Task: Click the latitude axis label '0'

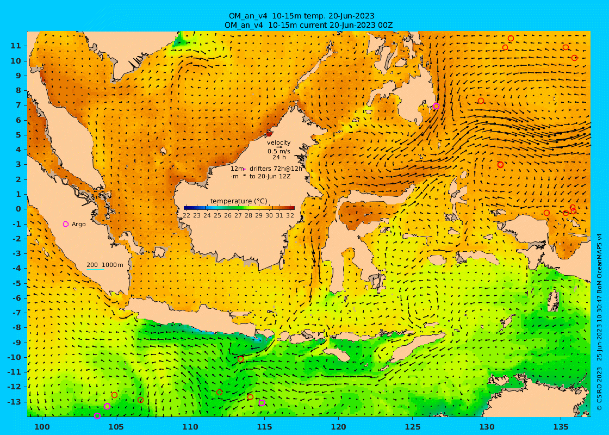Action: tap(18, 209)
